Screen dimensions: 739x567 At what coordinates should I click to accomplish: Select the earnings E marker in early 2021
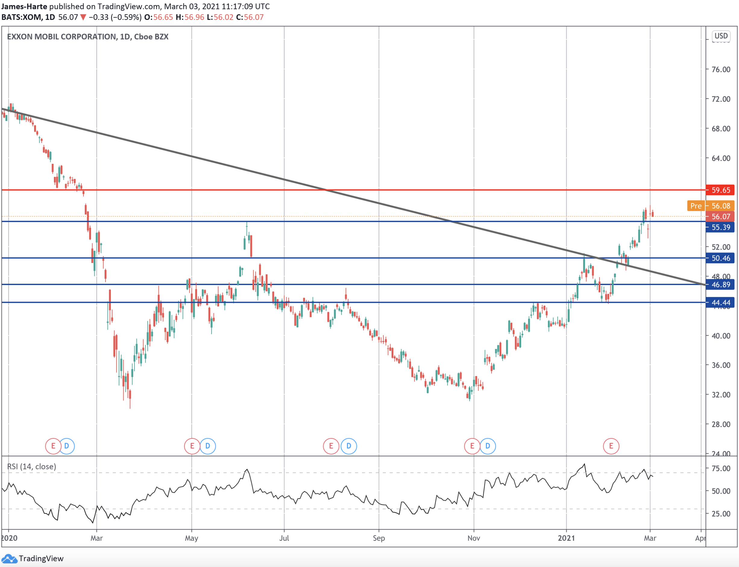(611, 446)
